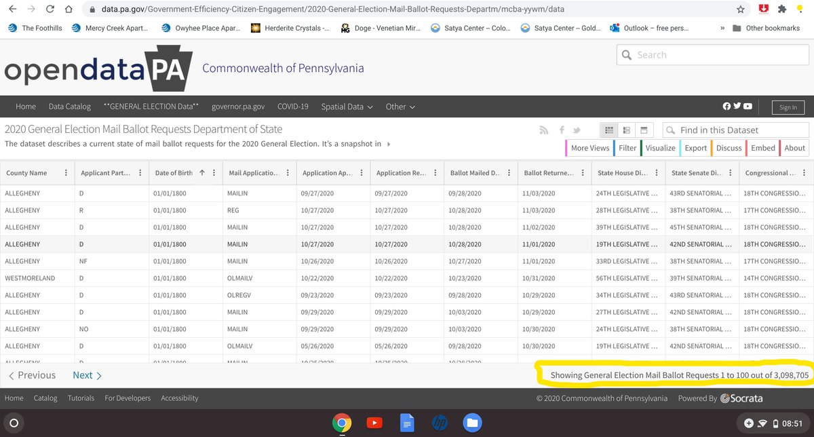This screenshot has width=814, height=437.
Task: Share dataset with the gray Facebook icon
Action: pos(562,130)
